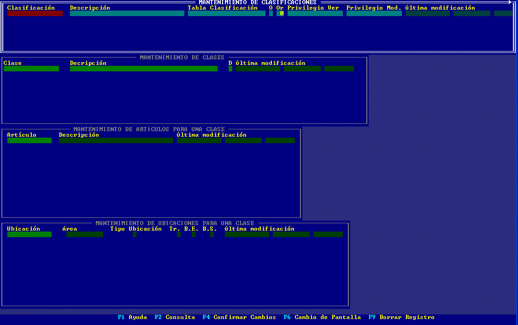
Task: Click the Privilegio Mod. field
Action: coord(374,13)
